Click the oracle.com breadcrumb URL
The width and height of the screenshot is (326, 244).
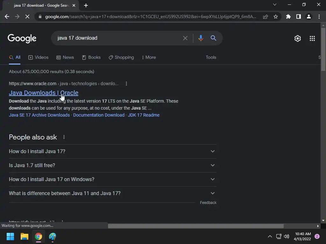64,84
